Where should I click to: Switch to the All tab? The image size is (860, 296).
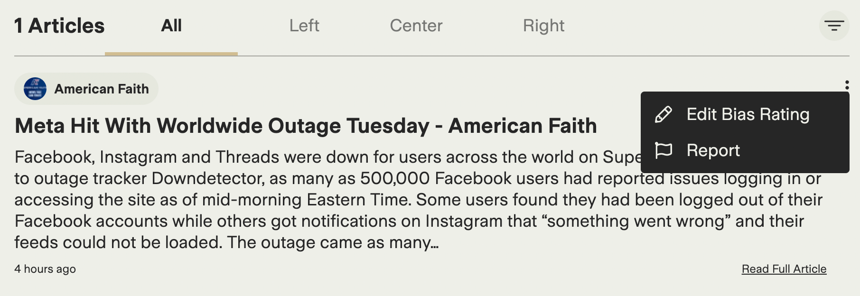[171, 26]
